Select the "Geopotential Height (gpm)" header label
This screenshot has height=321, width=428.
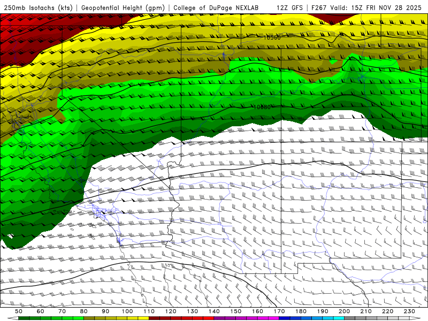coord(123,7)
